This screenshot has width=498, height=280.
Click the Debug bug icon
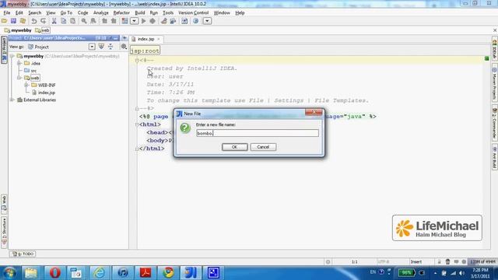pyautogui.click(x=153, y=21)
